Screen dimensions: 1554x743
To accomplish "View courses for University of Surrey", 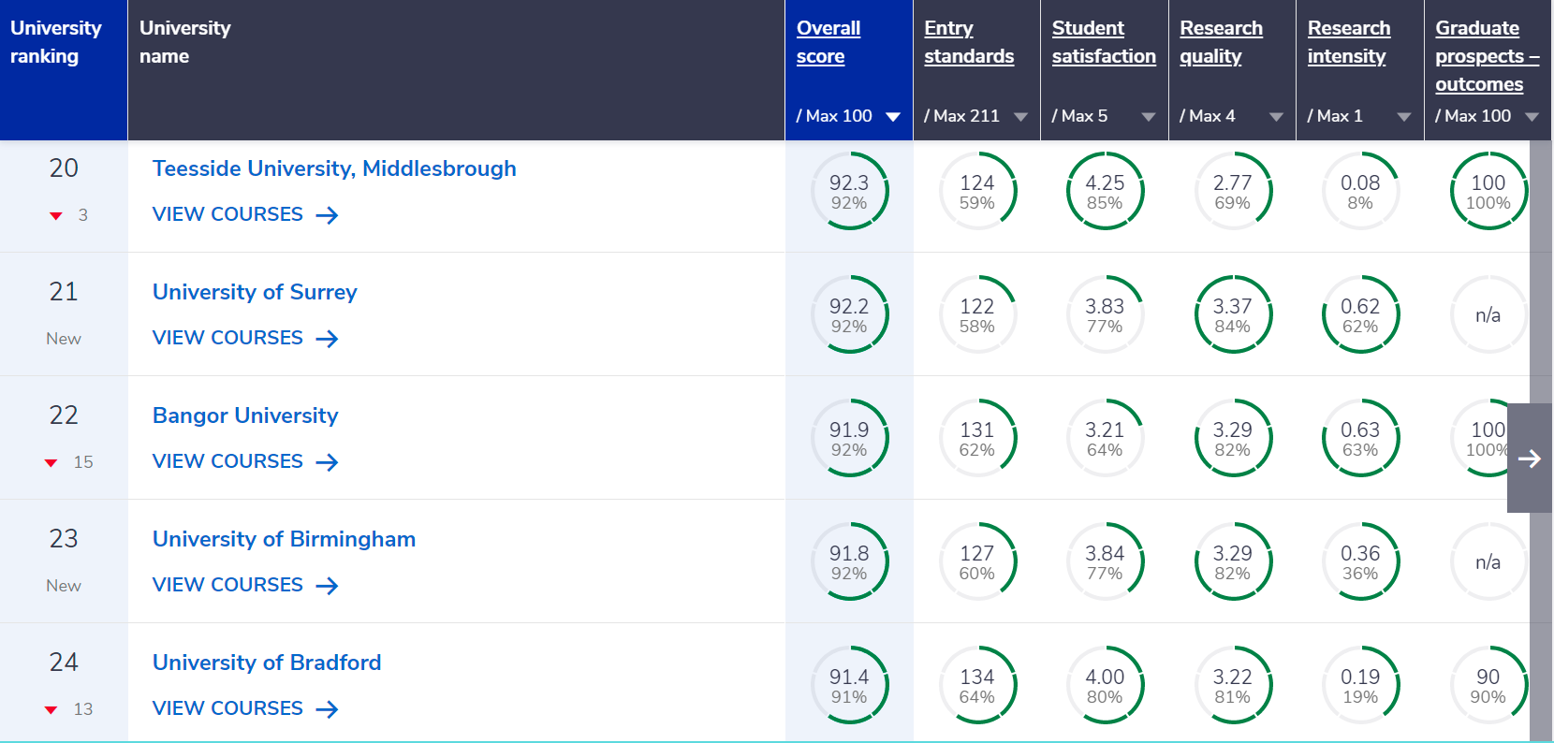I will click(x=245, y=338).
